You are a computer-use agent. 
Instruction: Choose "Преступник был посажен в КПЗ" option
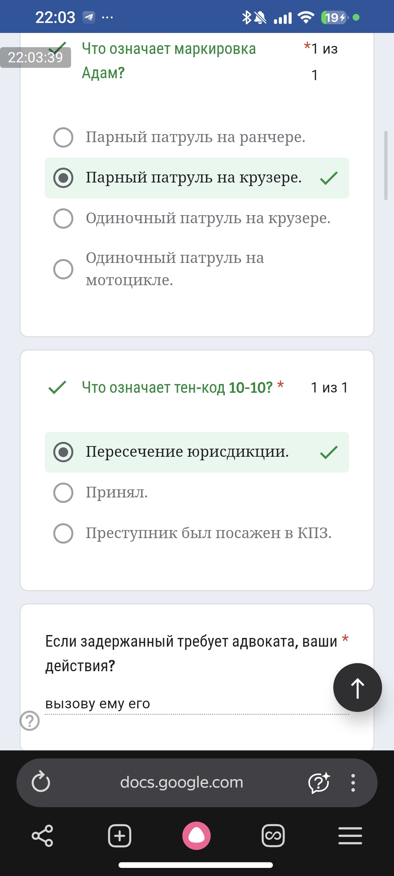[63, 533]
